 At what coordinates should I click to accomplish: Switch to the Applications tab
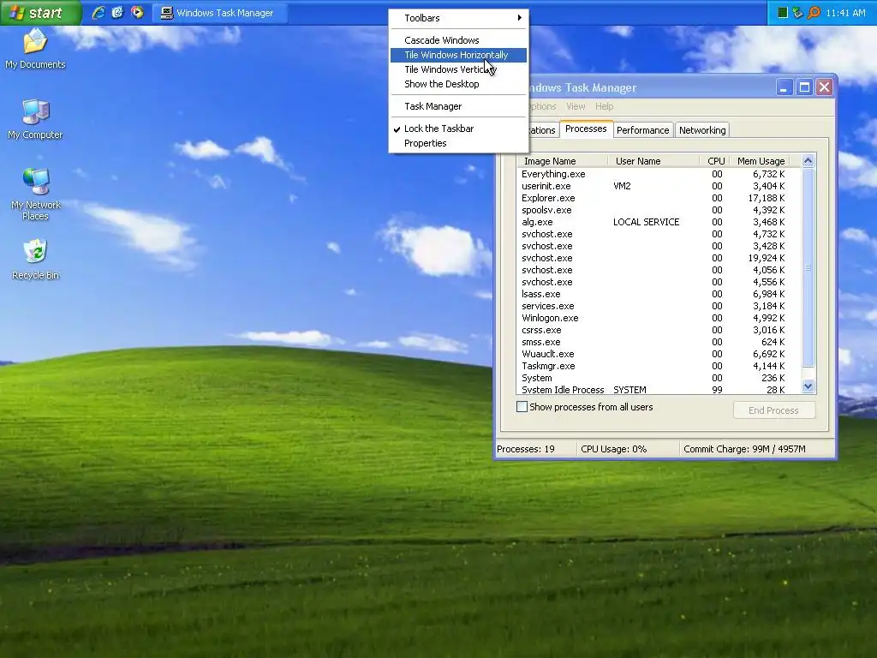542,130
